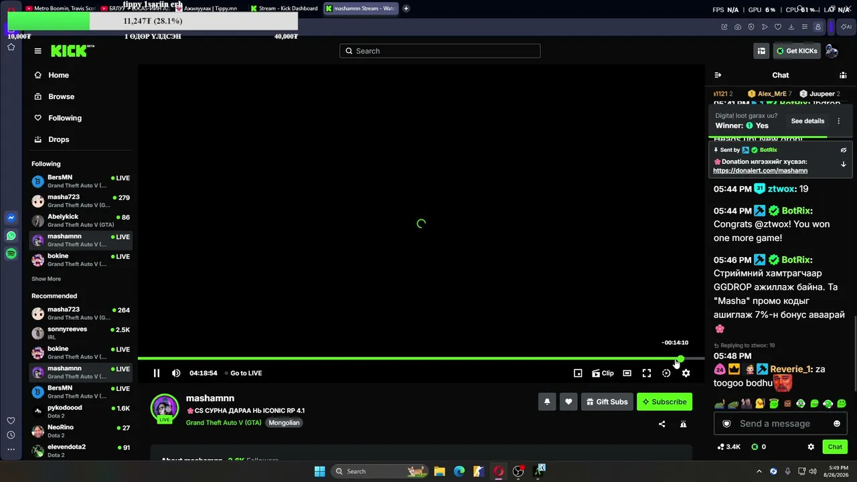Show the chat users list
Screen dimensions: 857x482
(x=843, y=75)
